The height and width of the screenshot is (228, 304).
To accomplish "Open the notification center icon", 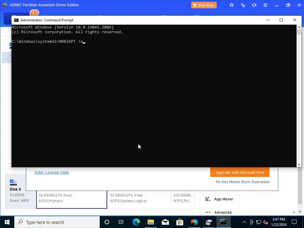I will [x=294, y=222].
